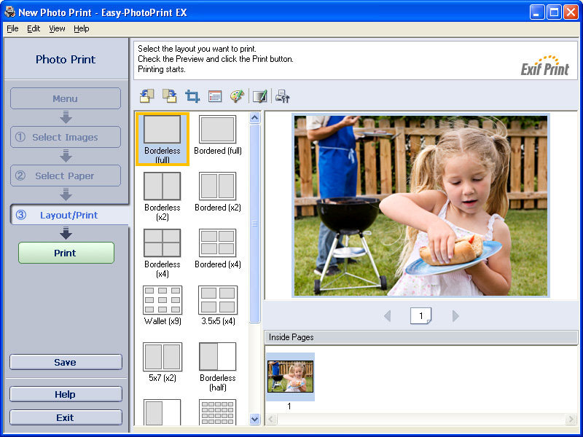Open the File menu
This screenshot has width=583, height=437.
[12, 28]
